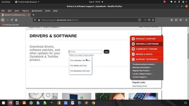Focus the URL address bar
The height and width of the screenshot is (106, 189).
pos(89,20)
